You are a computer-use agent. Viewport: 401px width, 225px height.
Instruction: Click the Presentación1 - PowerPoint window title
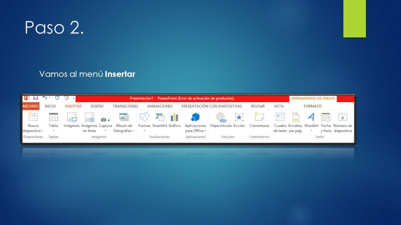[x=182, y=98]
